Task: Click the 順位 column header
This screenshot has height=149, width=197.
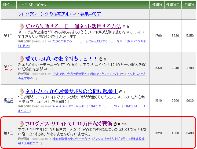Action: [9, 5]
